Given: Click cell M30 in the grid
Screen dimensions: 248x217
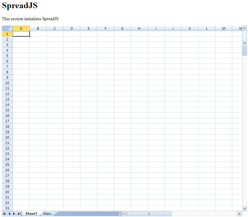Looking at the screenshot, I should click(x=224, y=192).
